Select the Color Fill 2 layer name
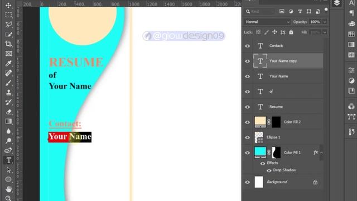Screen dimensions: 357x201 pyautogui.click(x=292, y=122)
